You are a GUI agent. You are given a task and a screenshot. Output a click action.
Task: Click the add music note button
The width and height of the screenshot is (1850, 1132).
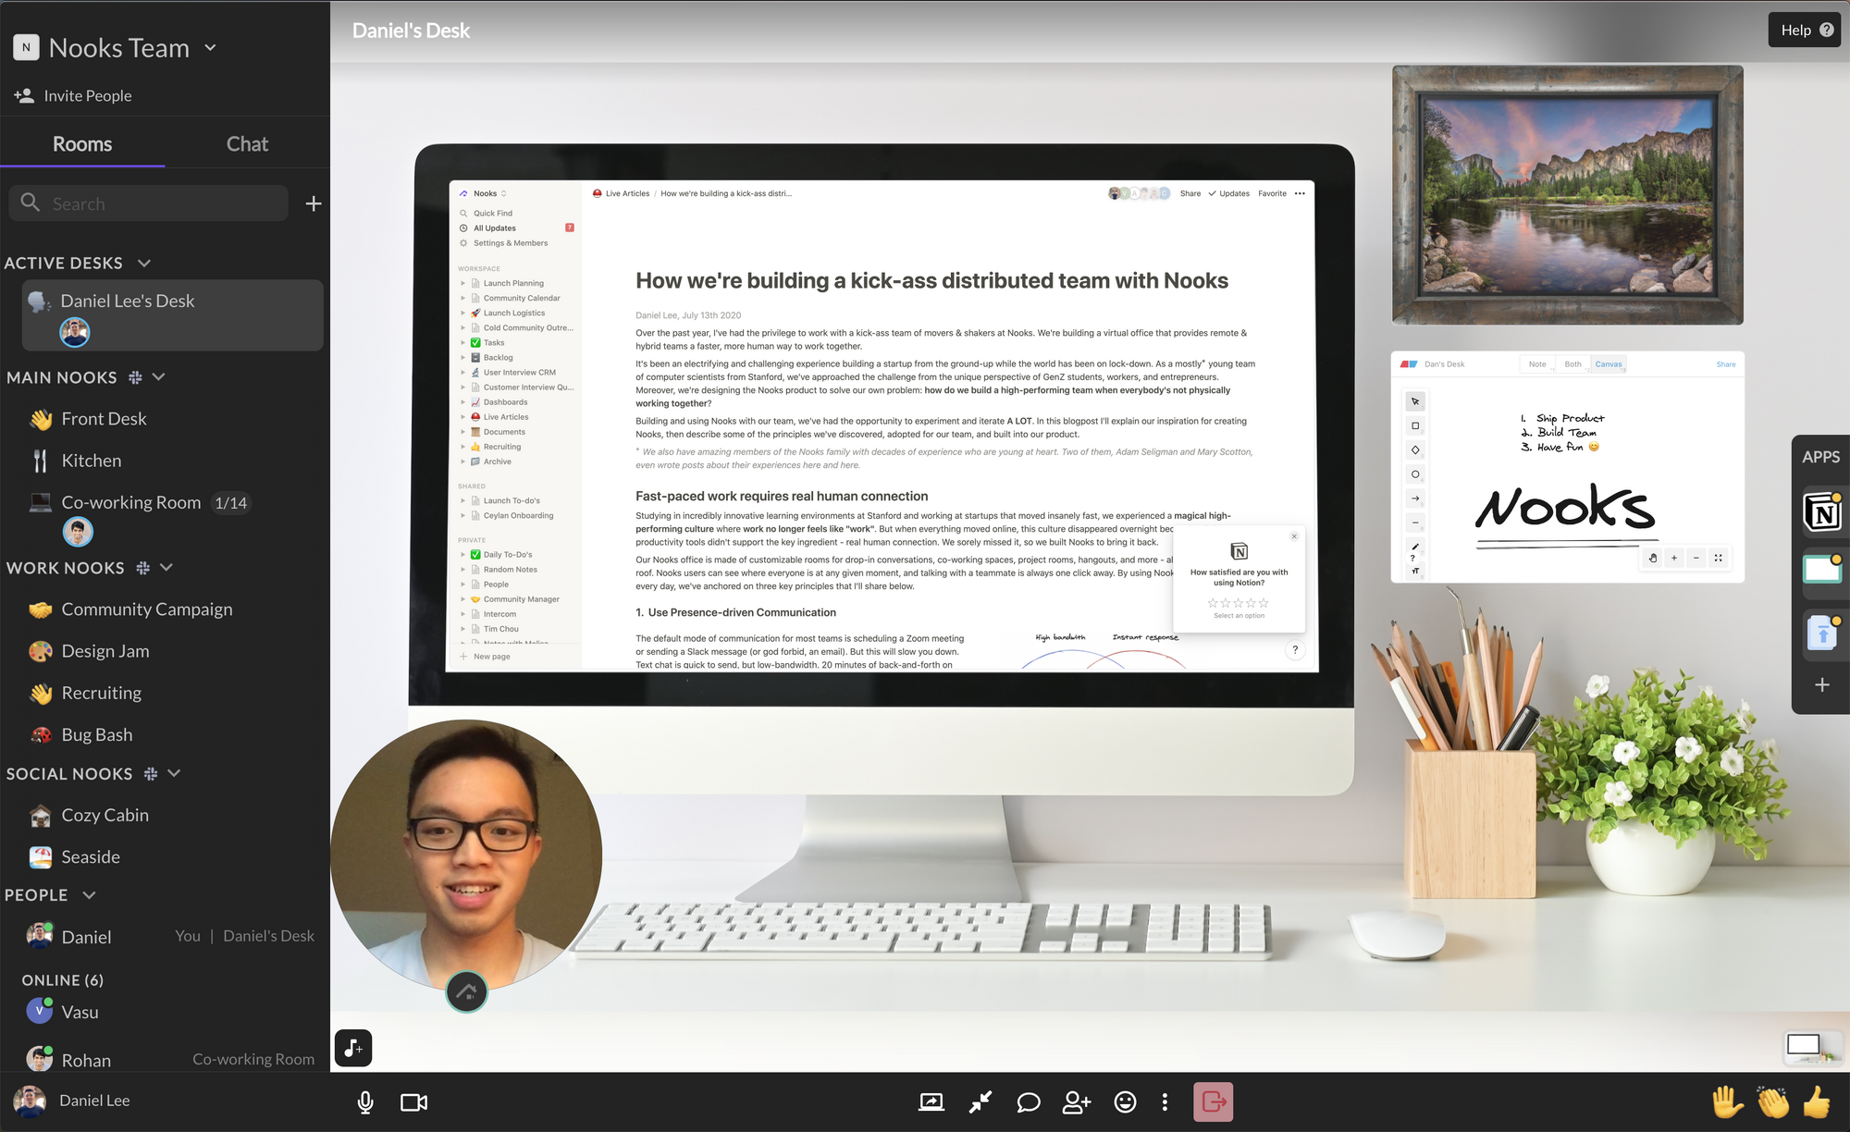[x=353, y=1048]
